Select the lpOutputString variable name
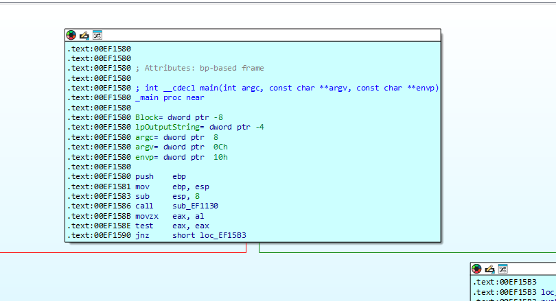Image resolution: width=556 pixels, height=301 pixels. (167, 127)
